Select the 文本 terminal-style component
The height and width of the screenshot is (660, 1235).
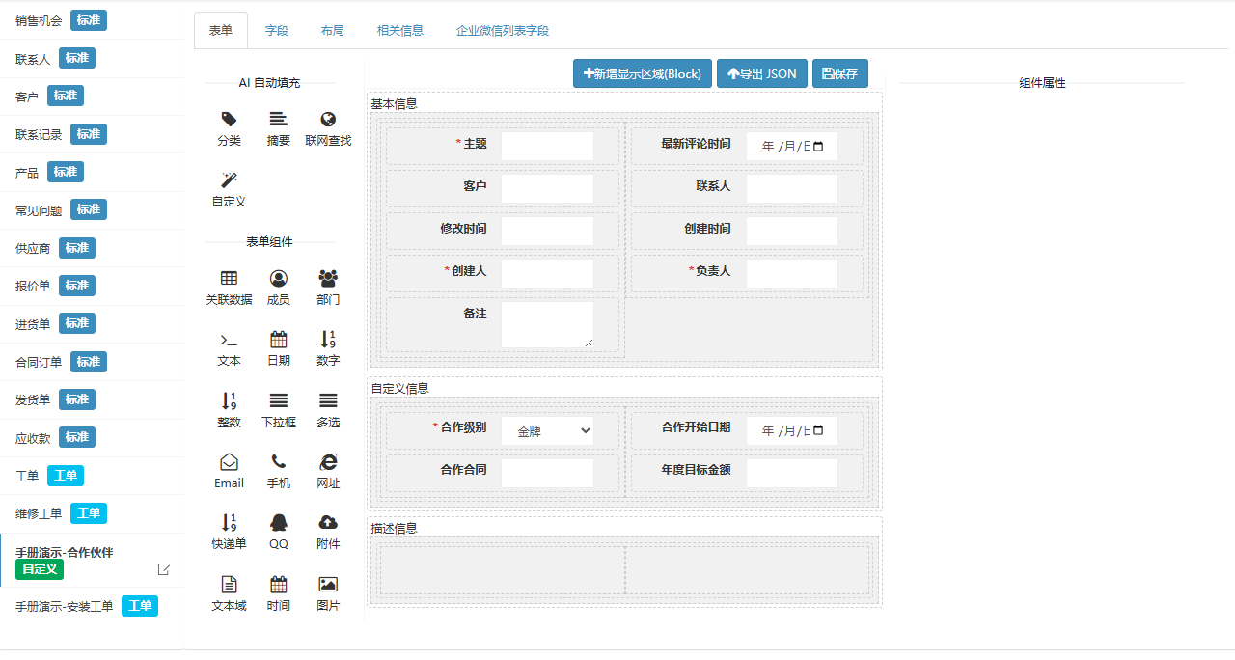pos(229,348)
